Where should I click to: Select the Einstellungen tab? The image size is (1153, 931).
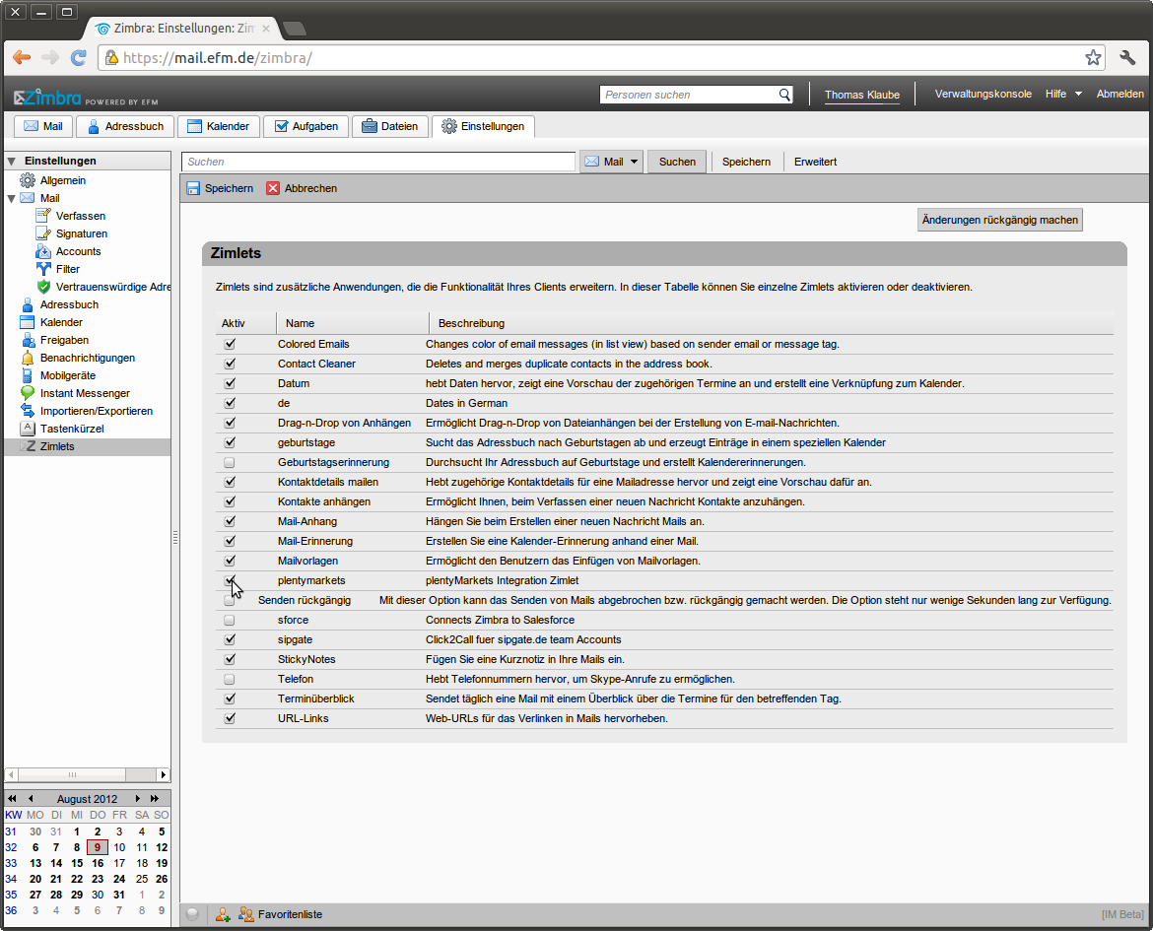(x=483, y=126)
